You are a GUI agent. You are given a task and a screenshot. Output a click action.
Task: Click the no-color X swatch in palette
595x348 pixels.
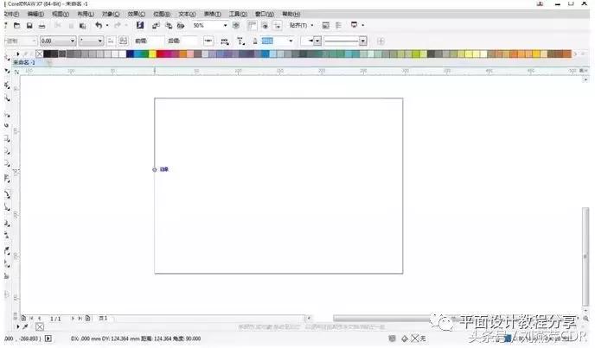(x=40, y=54)
